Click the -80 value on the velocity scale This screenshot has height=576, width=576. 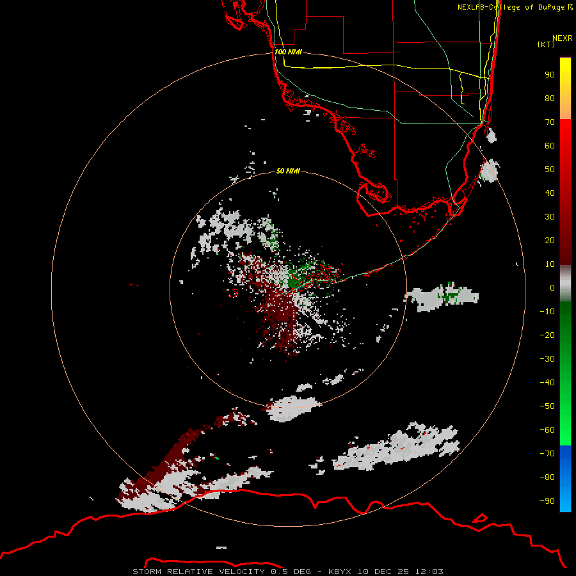[547, 477]
